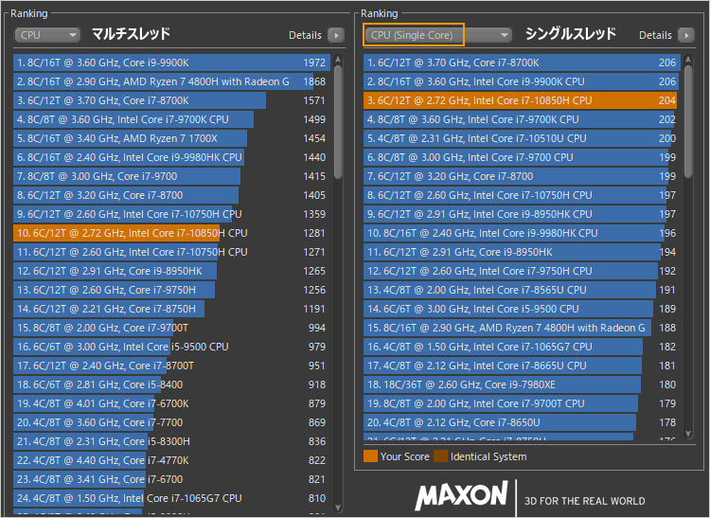Select multi-thread row 17 Core i7-8700T
Image resolution: width=710 pixels, height=518 pixels.
coord(172,366)
